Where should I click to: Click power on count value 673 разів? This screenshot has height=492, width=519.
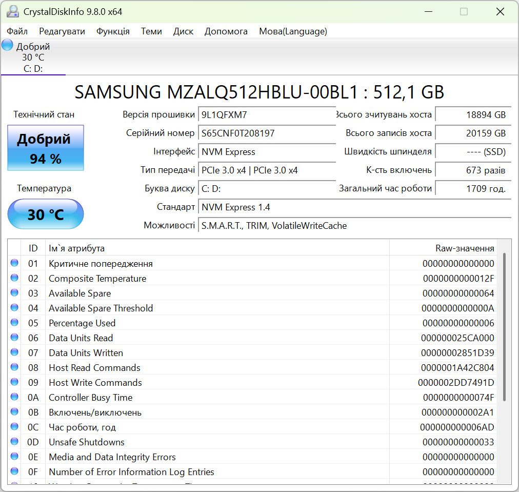pos(473,170)
